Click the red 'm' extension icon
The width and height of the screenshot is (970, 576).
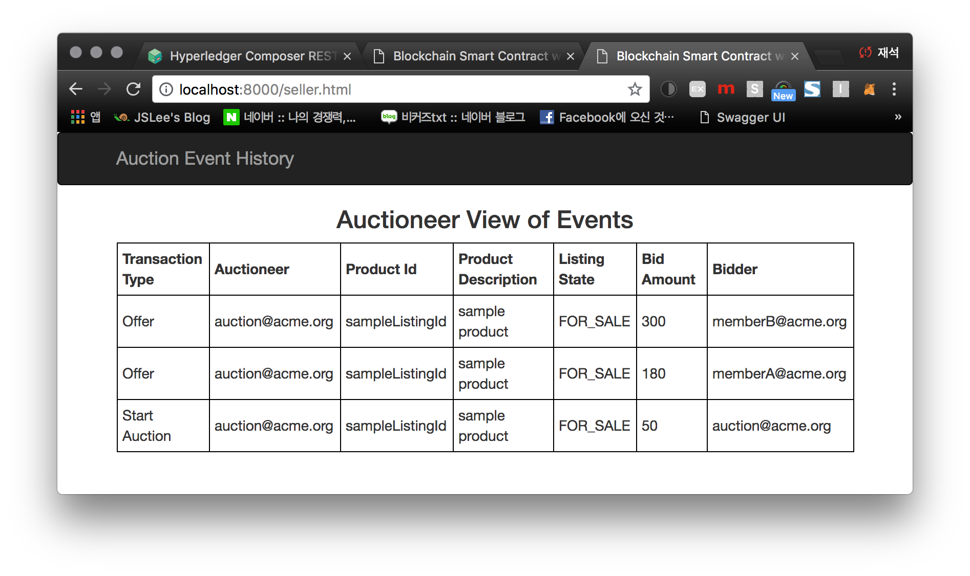tap(726, 89)
